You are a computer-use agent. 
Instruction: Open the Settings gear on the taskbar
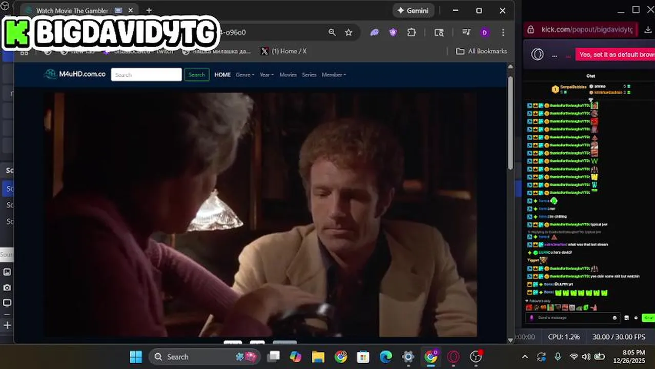click(408, 357)
